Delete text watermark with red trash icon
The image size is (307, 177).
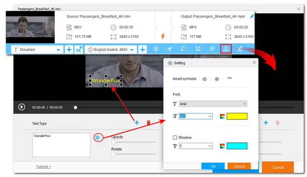pyautogui.click(x=148, y=123)
